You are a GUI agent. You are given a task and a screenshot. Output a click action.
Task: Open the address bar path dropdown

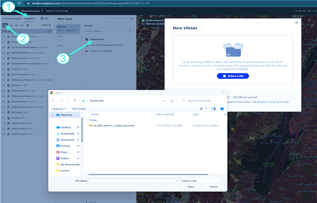163,101
